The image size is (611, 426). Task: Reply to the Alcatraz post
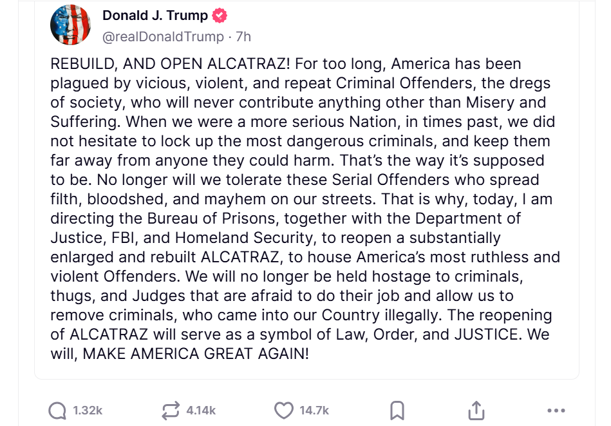point(58,410)
